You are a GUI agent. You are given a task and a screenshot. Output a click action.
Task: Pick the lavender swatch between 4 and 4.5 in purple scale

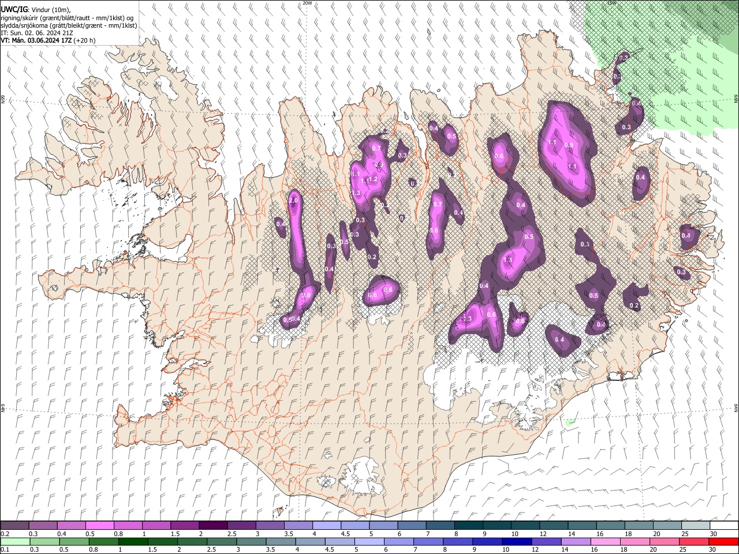point(327,525)
